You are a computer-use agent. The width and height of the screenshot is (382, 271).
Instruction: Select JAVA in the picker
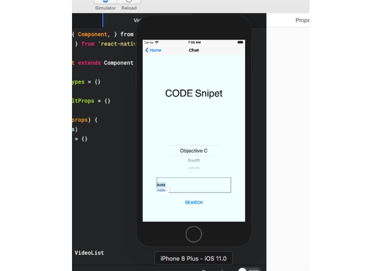[x=193, y=168]
